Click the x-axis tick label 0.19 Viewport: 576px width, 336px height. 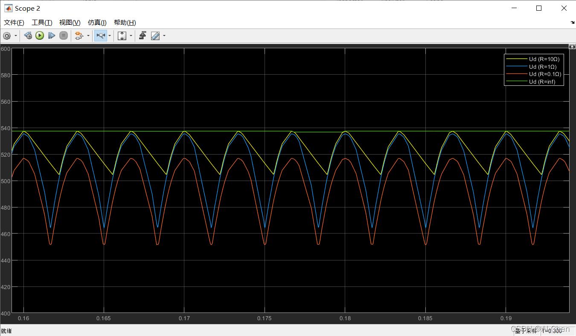506,318
